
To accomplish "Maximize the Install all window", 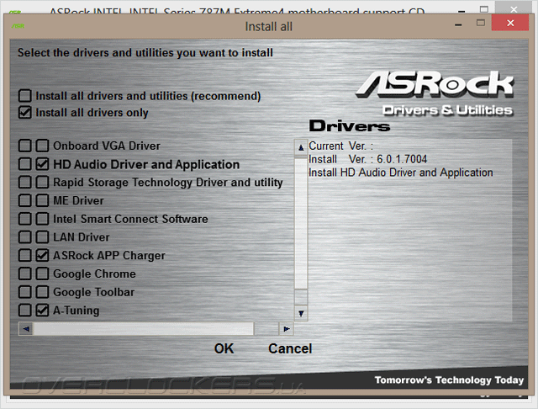I will tap(481, 23).
